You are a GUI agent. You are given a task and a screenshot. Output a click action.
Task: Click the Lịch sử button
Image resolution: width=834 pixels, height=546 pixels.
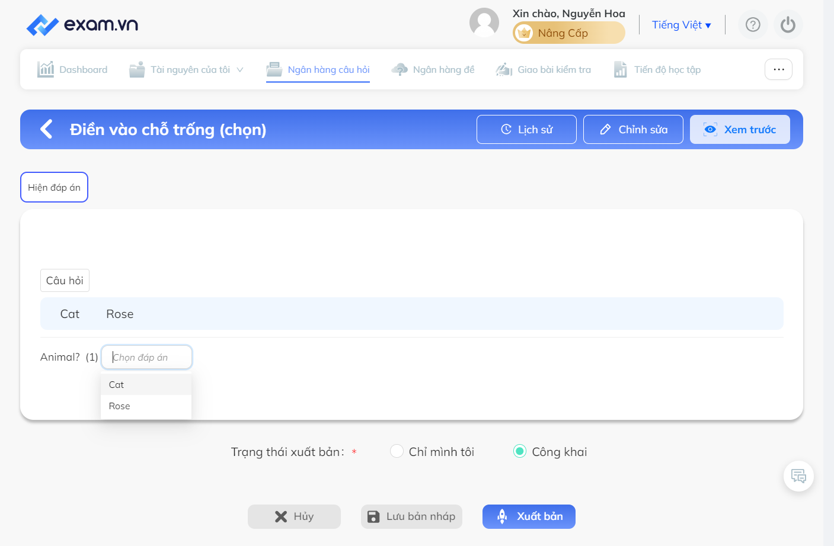tap(526, 129)
